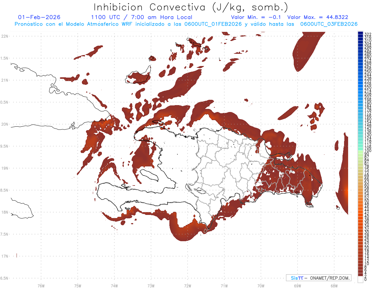Click the '6.5N' latitude label
This screenshot has height=290, width=375.
[5, 278]
